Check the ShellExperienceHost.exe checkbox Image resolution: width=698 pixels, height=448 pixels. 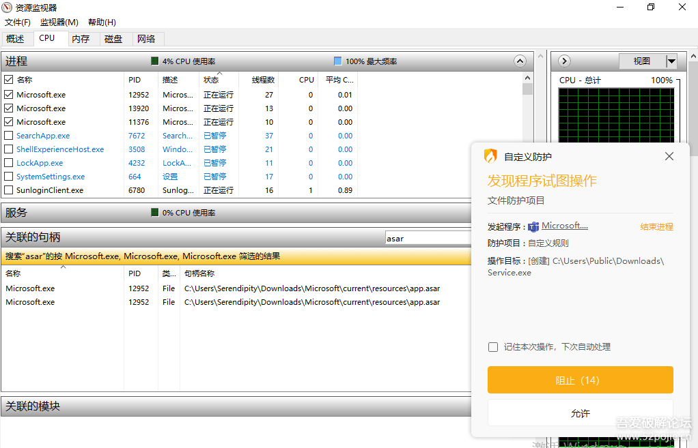8,149
